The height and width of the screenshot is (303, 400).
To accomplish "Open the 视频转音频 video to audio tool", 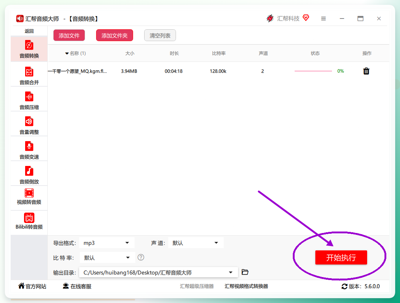I will coord(29,197).
